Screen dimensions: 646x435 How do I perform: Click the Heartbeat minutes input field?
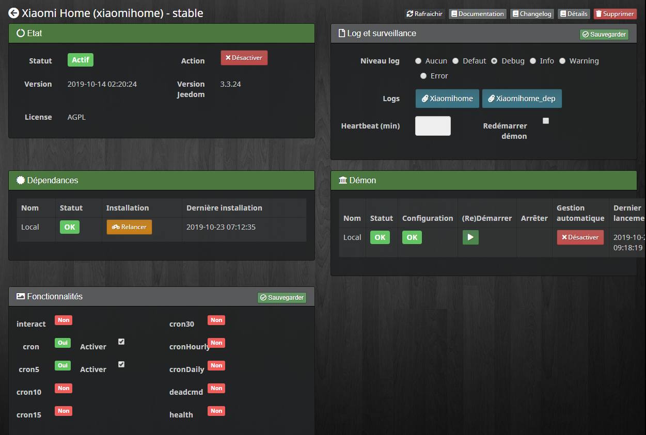(x=433, y=126)
